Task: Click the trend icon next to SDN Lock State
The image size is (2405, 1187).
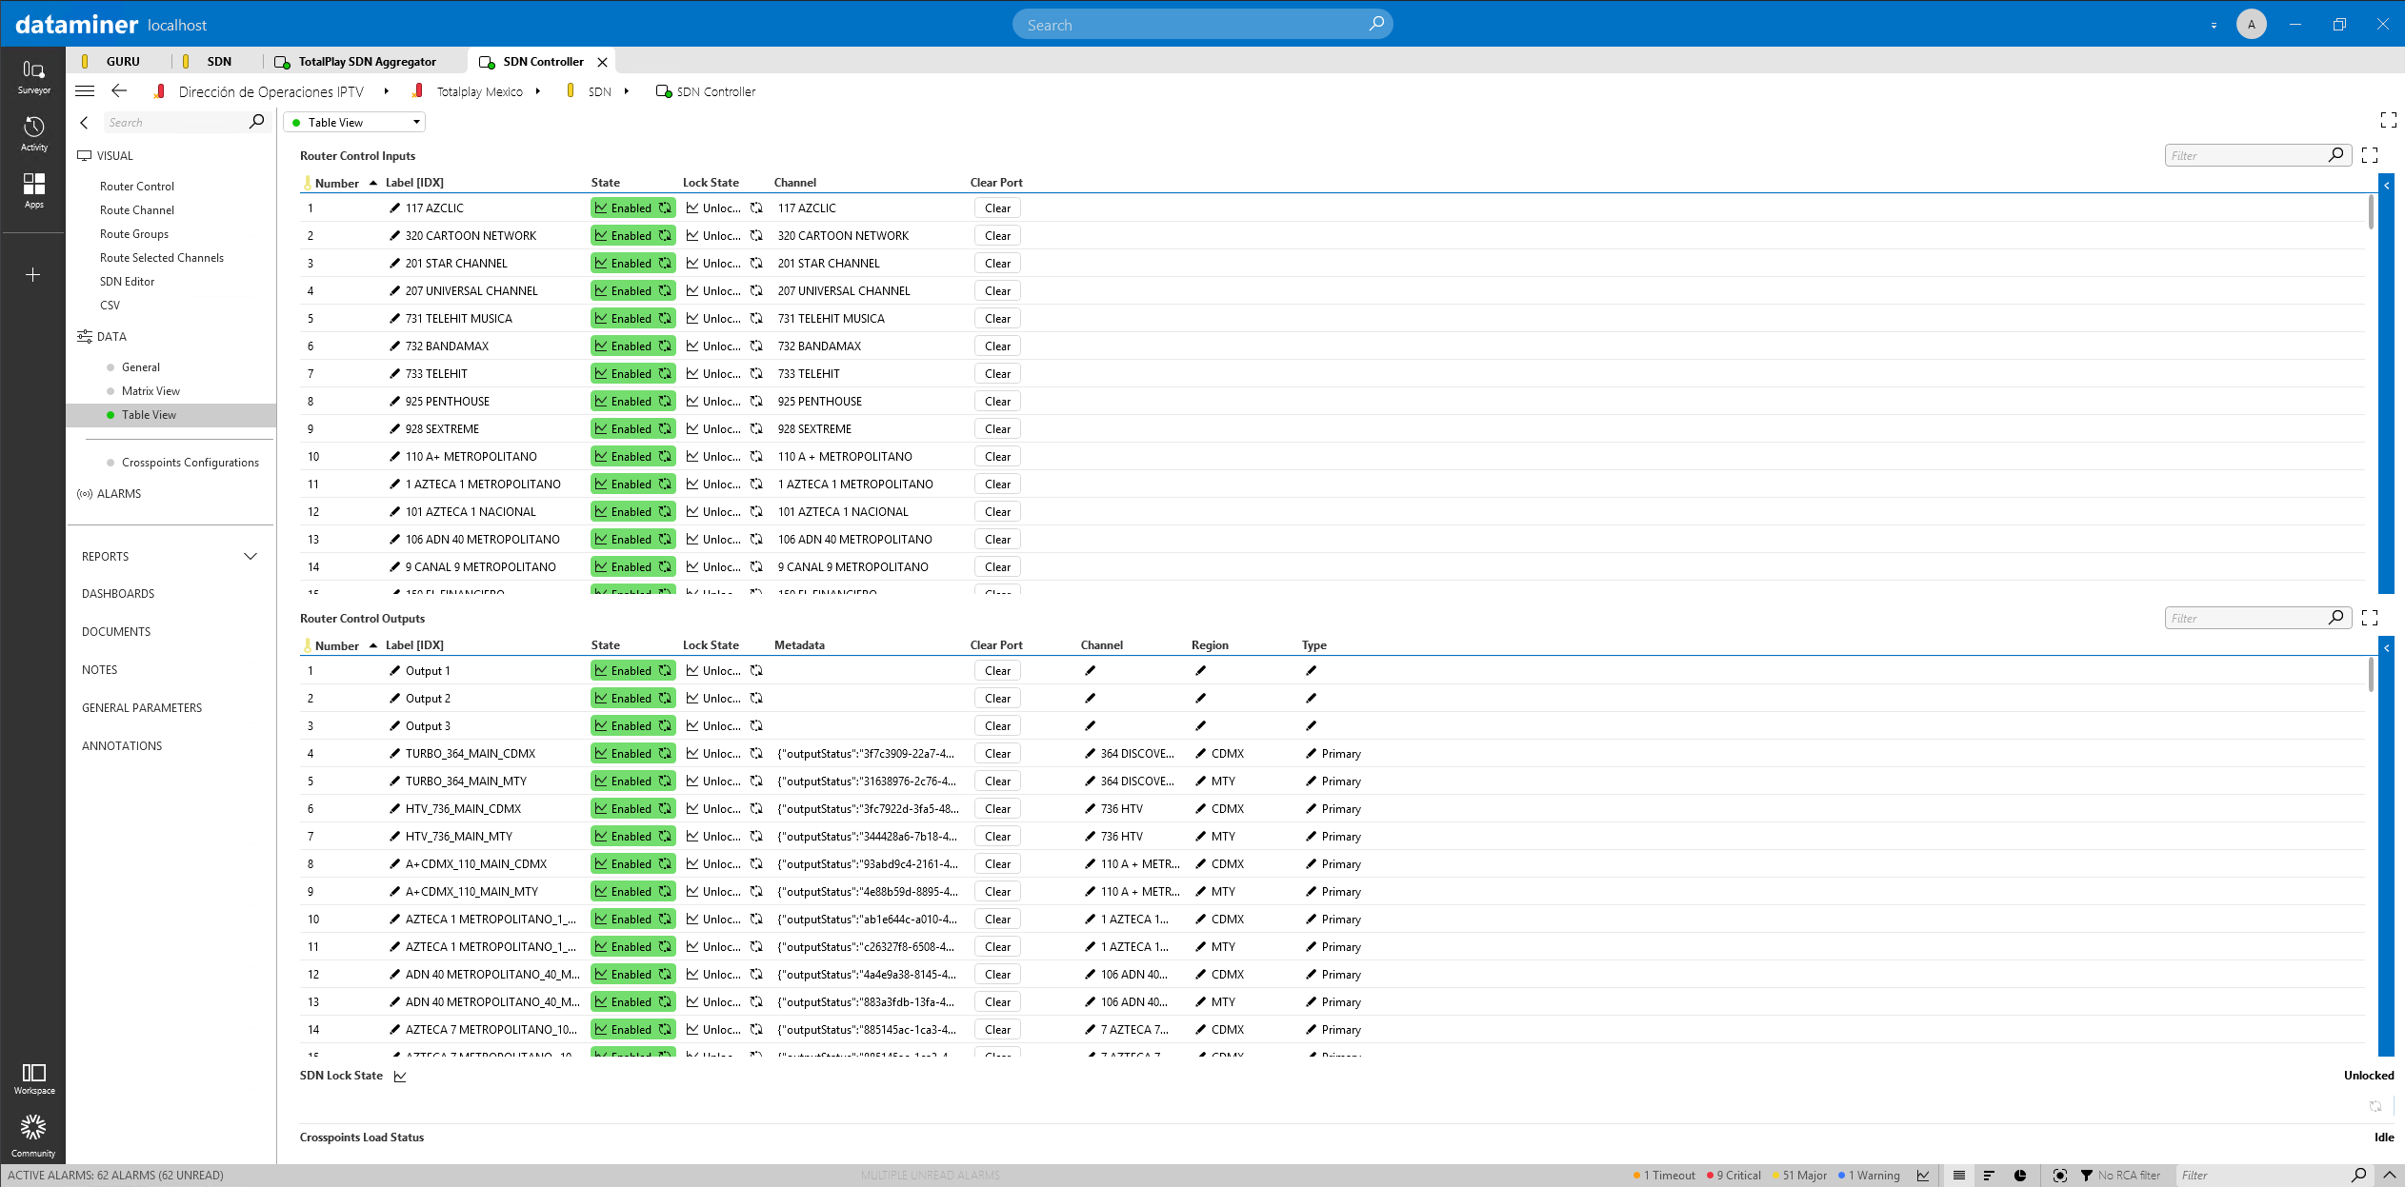Action: point(400,1076)
